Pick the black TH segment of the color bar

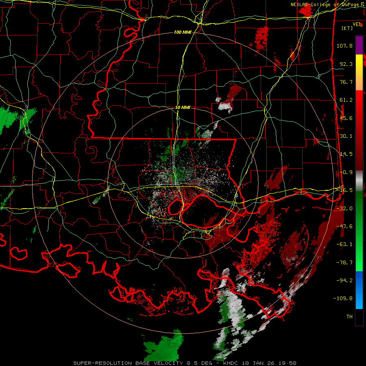point(359,317)
